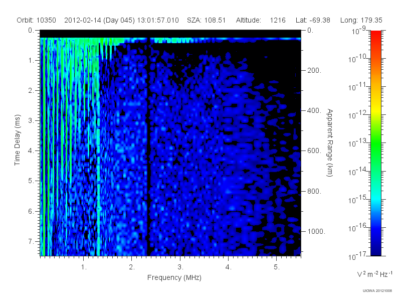Click the Long: 179.35 value
401x301 pixels.
click(361, 20)
